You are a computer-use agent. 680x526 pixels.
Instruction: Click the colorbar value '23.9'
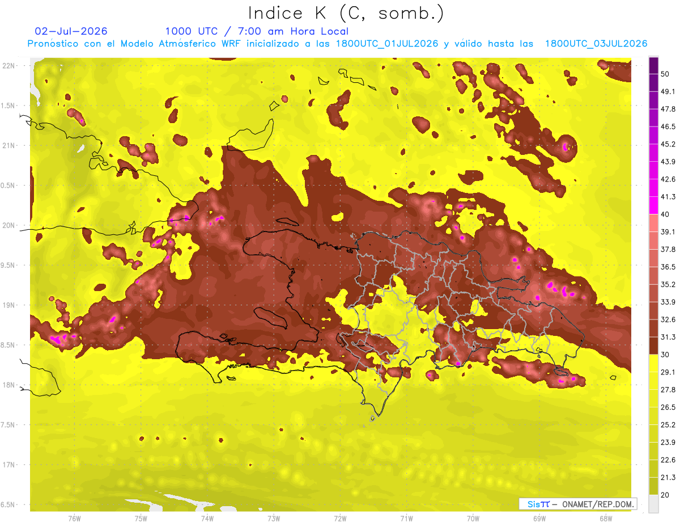point(668,442)
